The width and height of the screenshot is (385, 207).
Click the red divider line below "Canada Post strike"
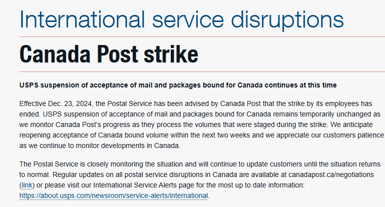(x=202, y=72)
